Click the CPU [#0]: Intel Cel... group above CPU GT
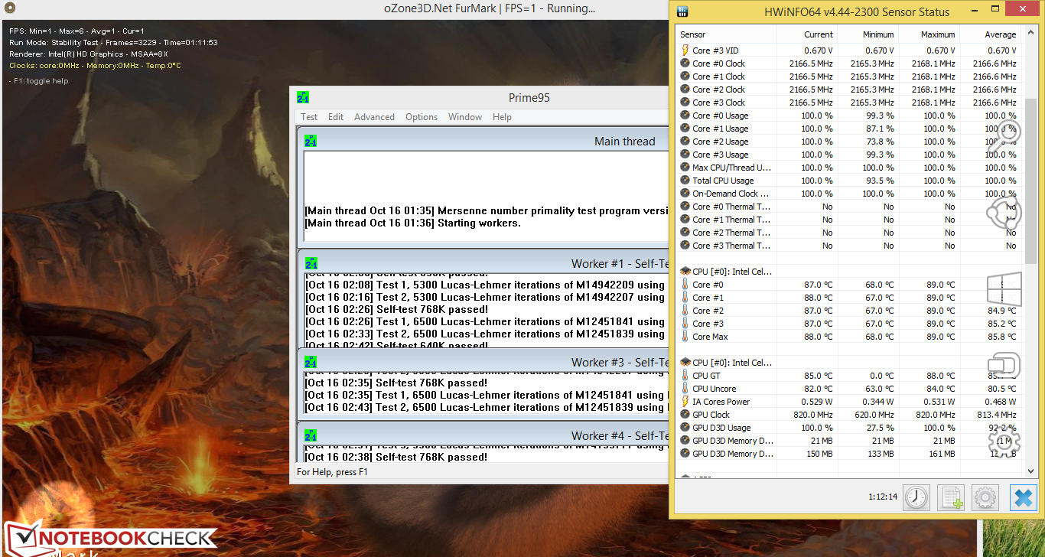 (732, 363)
